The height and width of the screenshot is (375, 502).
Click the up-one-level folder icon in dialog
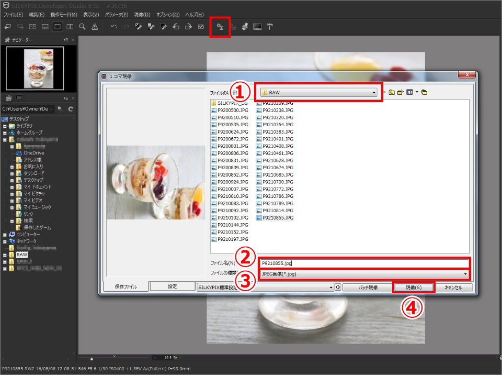pyautogui.click(x=391, y=92)
